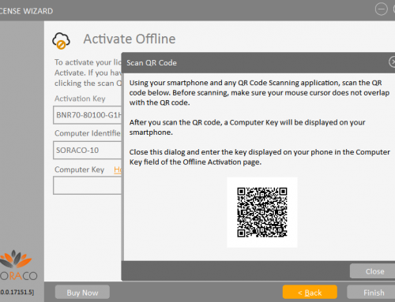
Task: Click the offline cloud icon beside Activate Offline
Action: coord(61,41)
